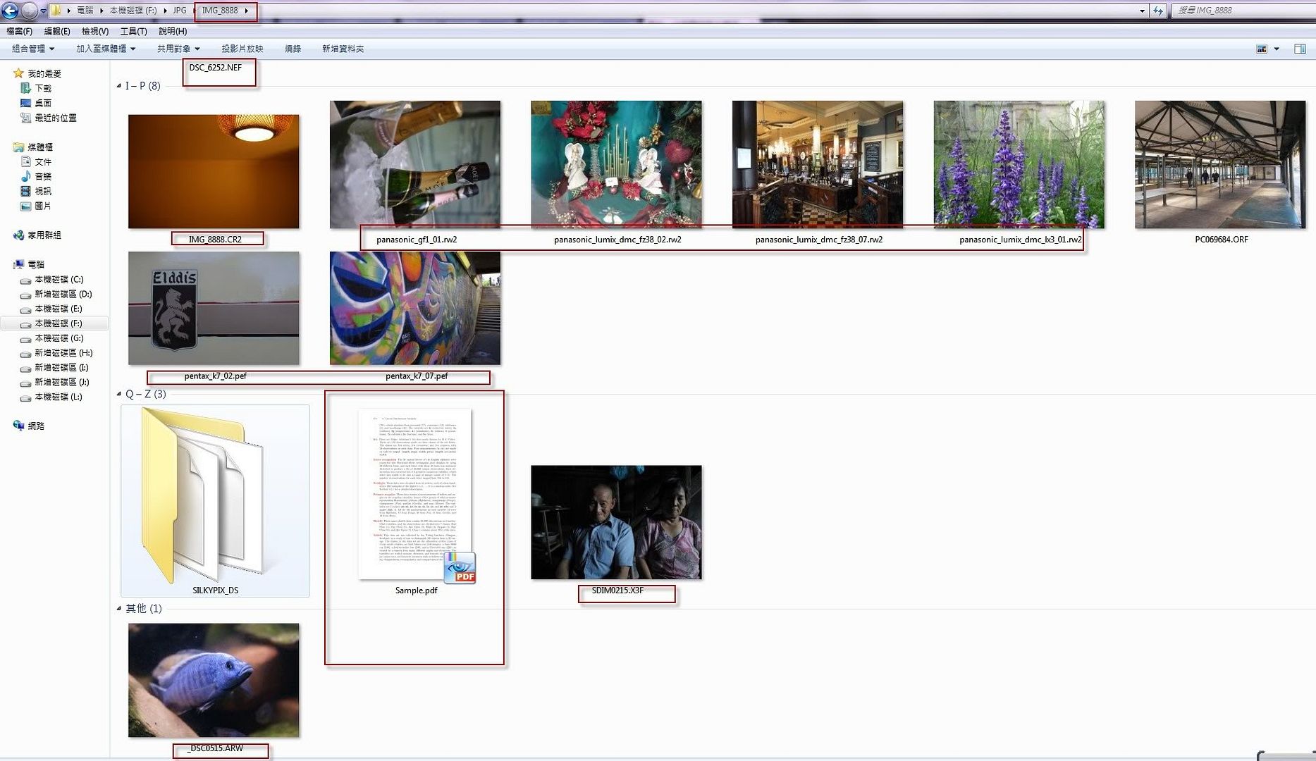The height and width of the screenshot is (761, 1316).
Task: Select 音樂 library in the sidebar
Action: tap(43, 176)
